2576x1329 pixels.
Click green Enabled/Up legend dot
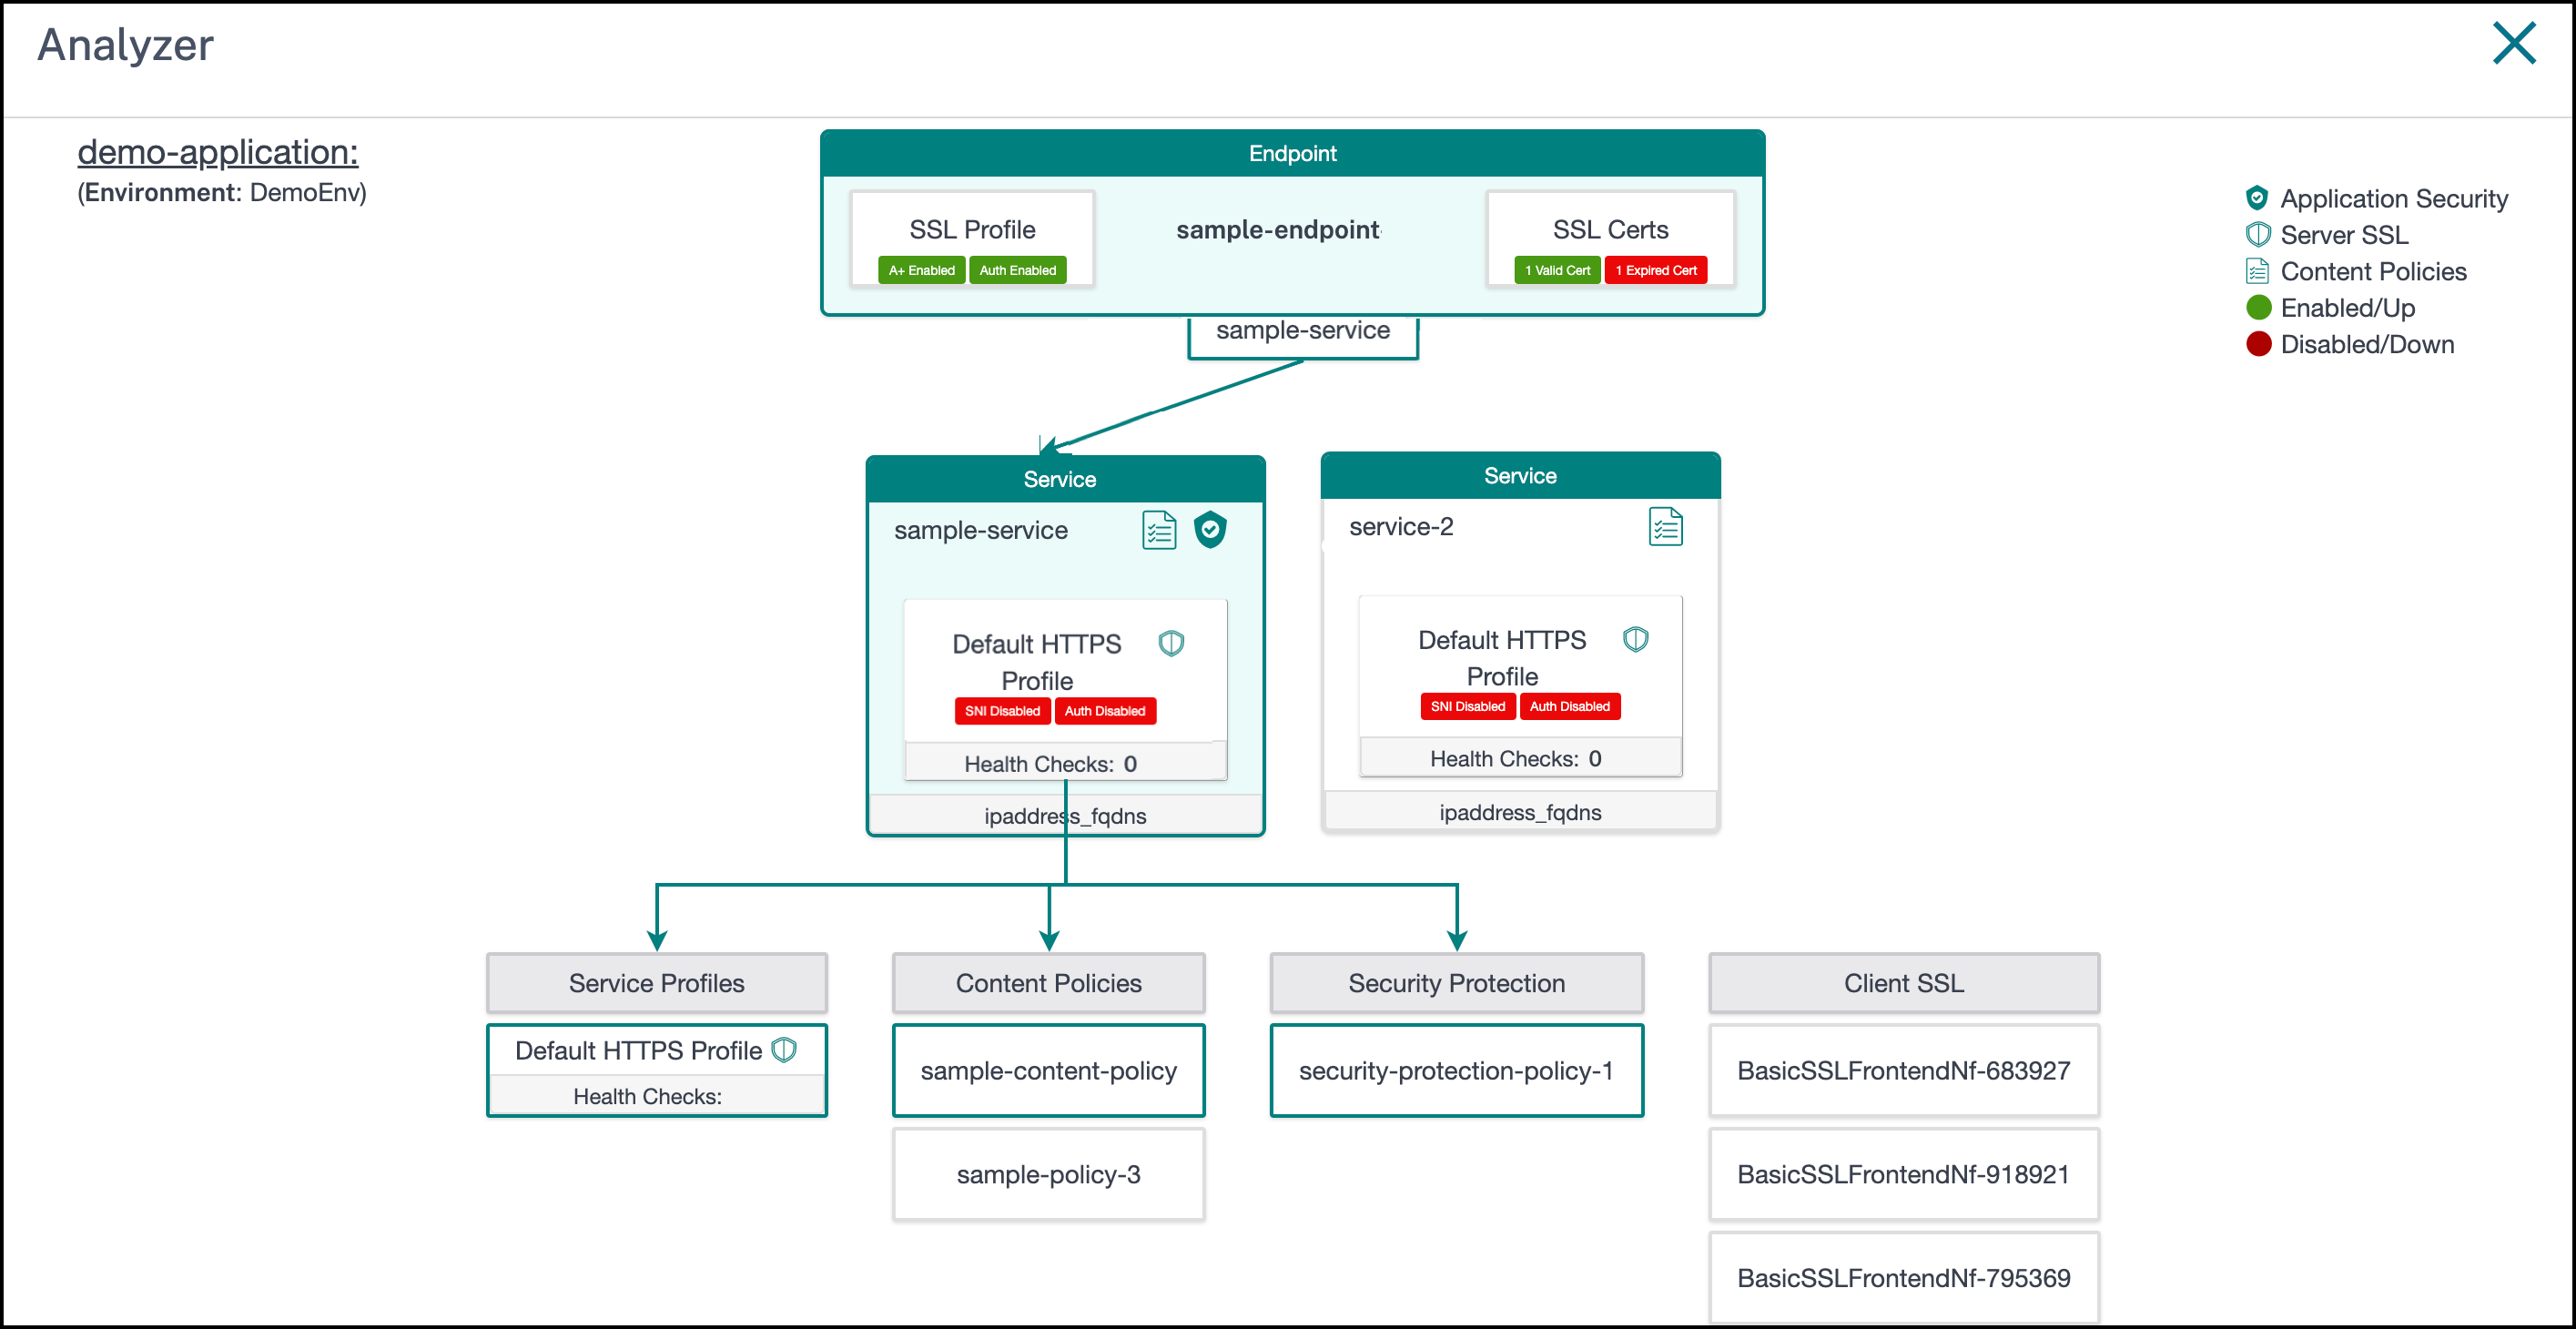[x=2258, y=307]
